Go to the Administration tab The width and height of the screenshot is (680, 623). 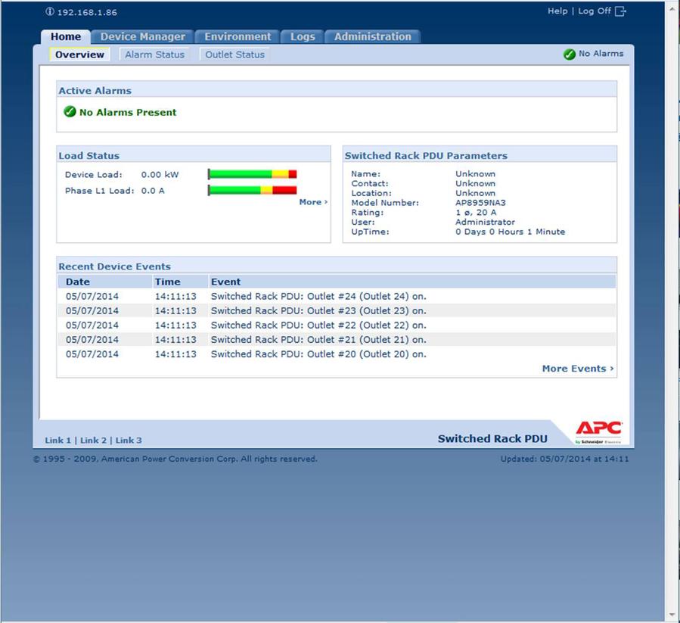pos(372,36)
